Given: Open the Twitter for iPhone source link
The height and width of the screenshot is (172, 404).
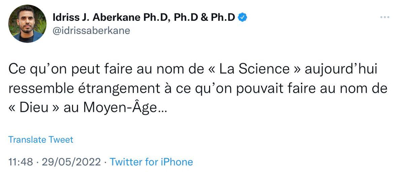Looking at the screenshot, I should (x=151, y=162).
